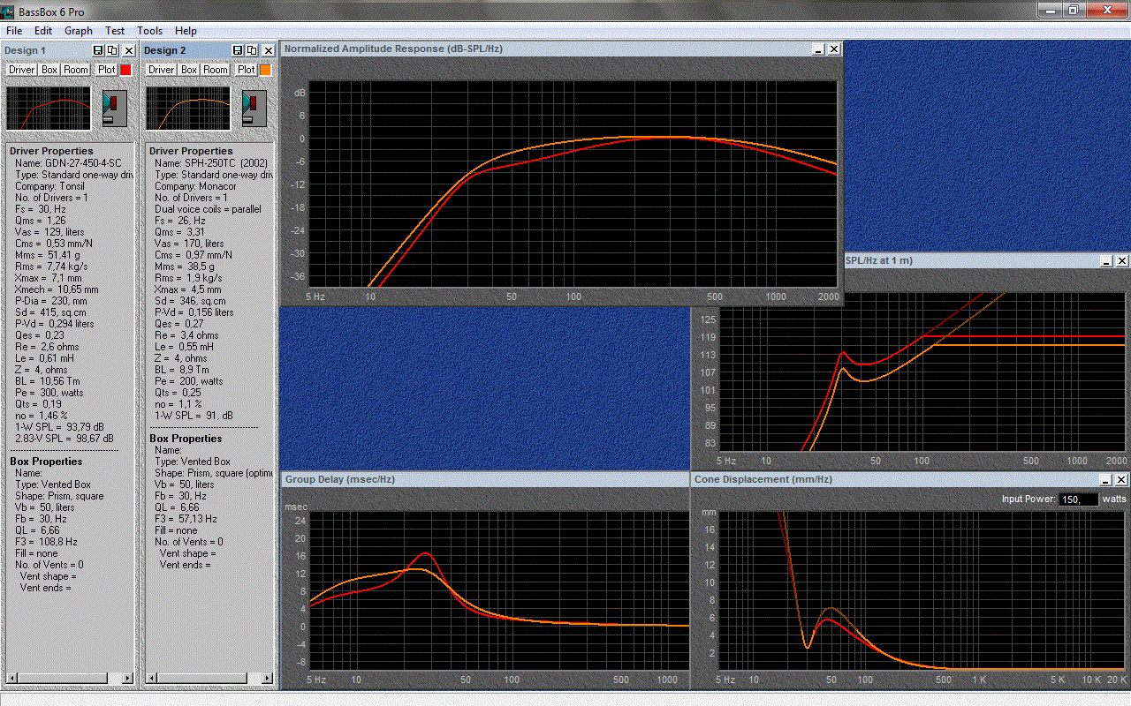Click the Box button in Design 2

click(189, 70)
